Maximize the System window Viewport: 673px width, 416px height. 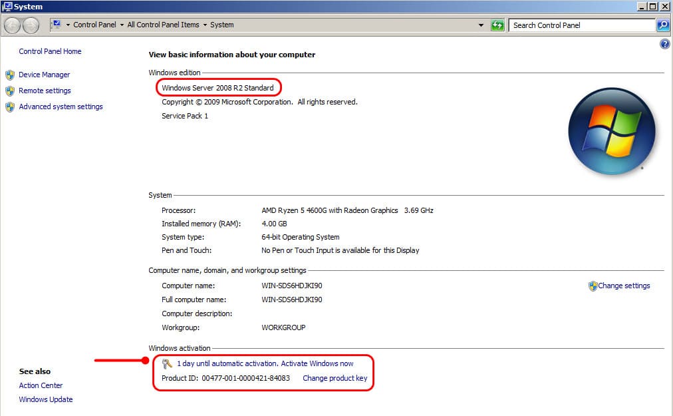652,7
